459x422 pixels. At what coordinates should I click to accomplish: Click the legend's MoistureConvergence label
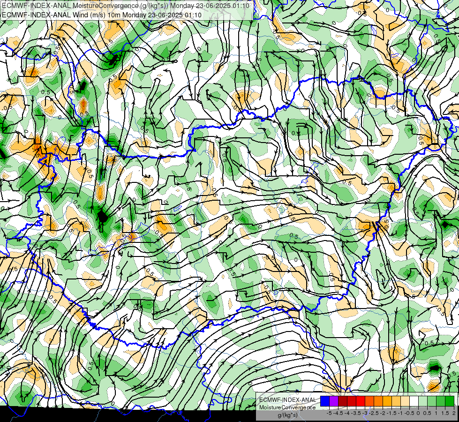(287, 407)
